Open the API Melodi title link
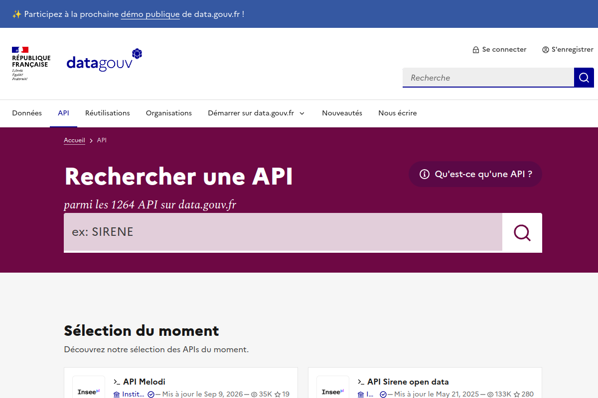 [x=144, y=382]
